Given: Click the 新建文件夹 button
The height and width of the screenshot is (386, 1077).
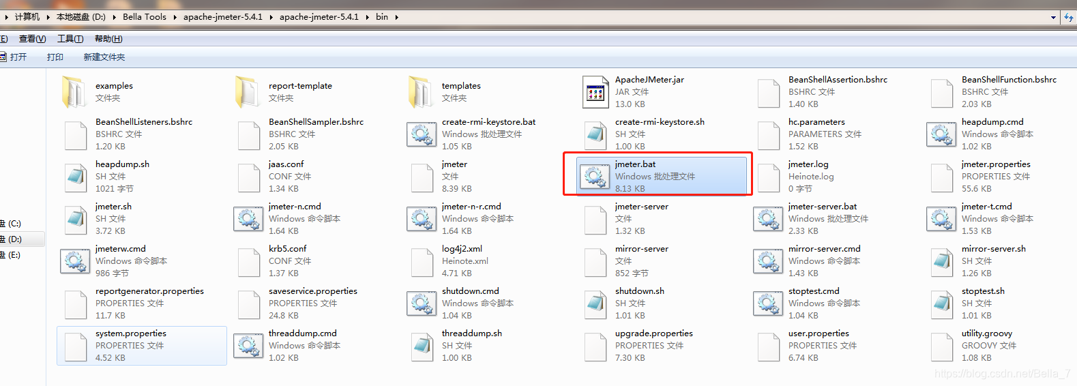Looking at the screenshot, I should pos(104,57).
